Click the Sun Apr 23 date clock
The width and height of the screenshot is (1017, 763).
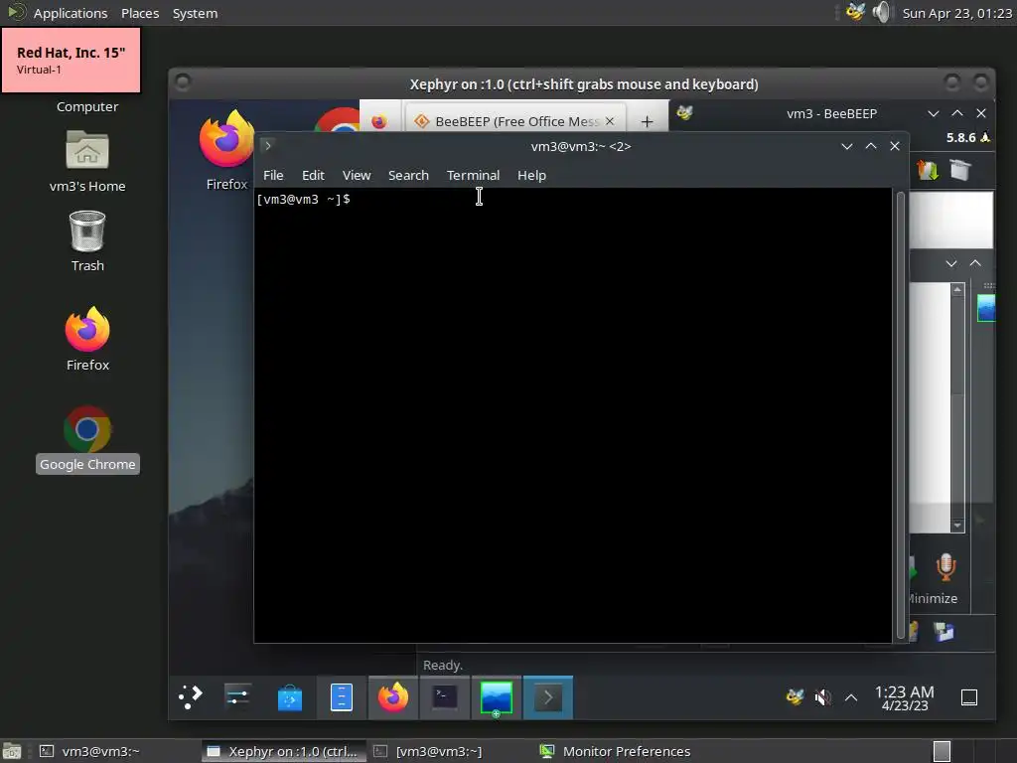956,13
